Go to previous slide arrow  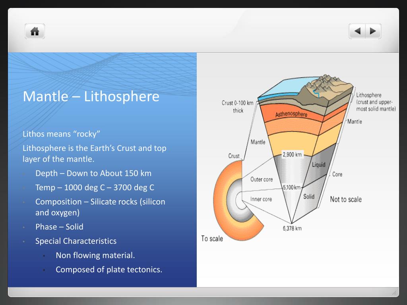pos(357,31)
